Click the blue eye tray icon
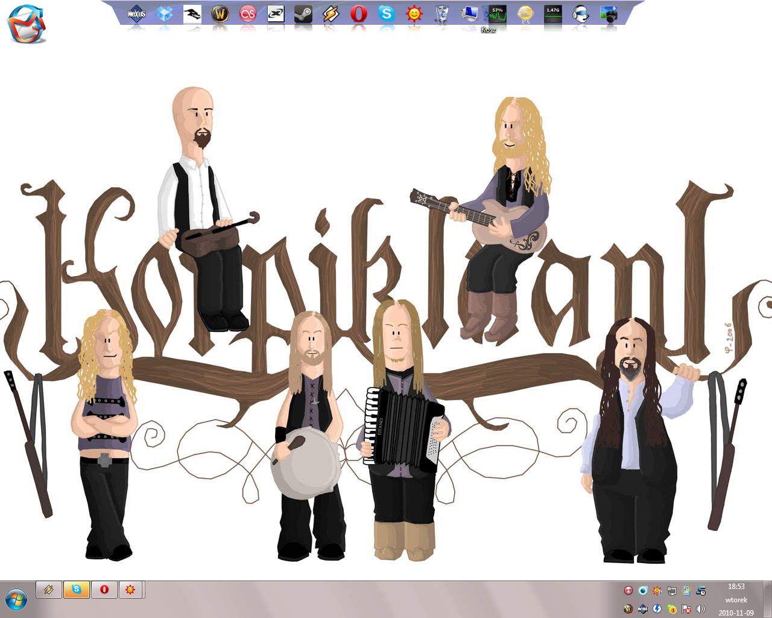 click(x=643, y=591)
